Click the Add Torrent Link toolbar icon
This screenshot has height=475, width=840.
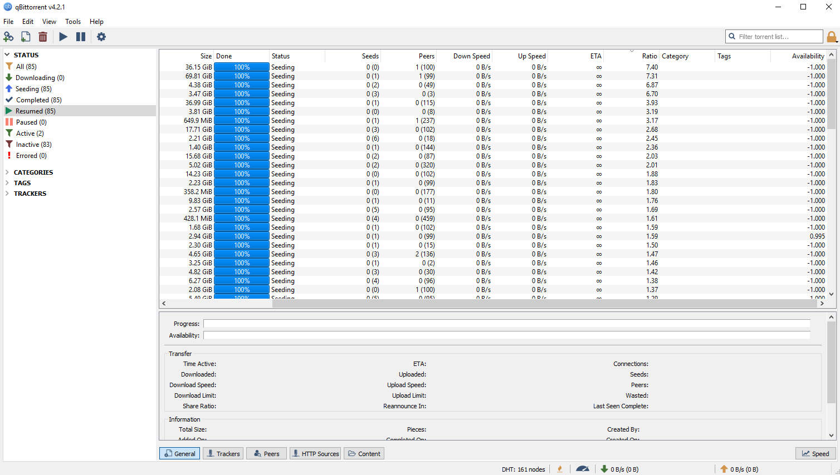pos(8,37)
